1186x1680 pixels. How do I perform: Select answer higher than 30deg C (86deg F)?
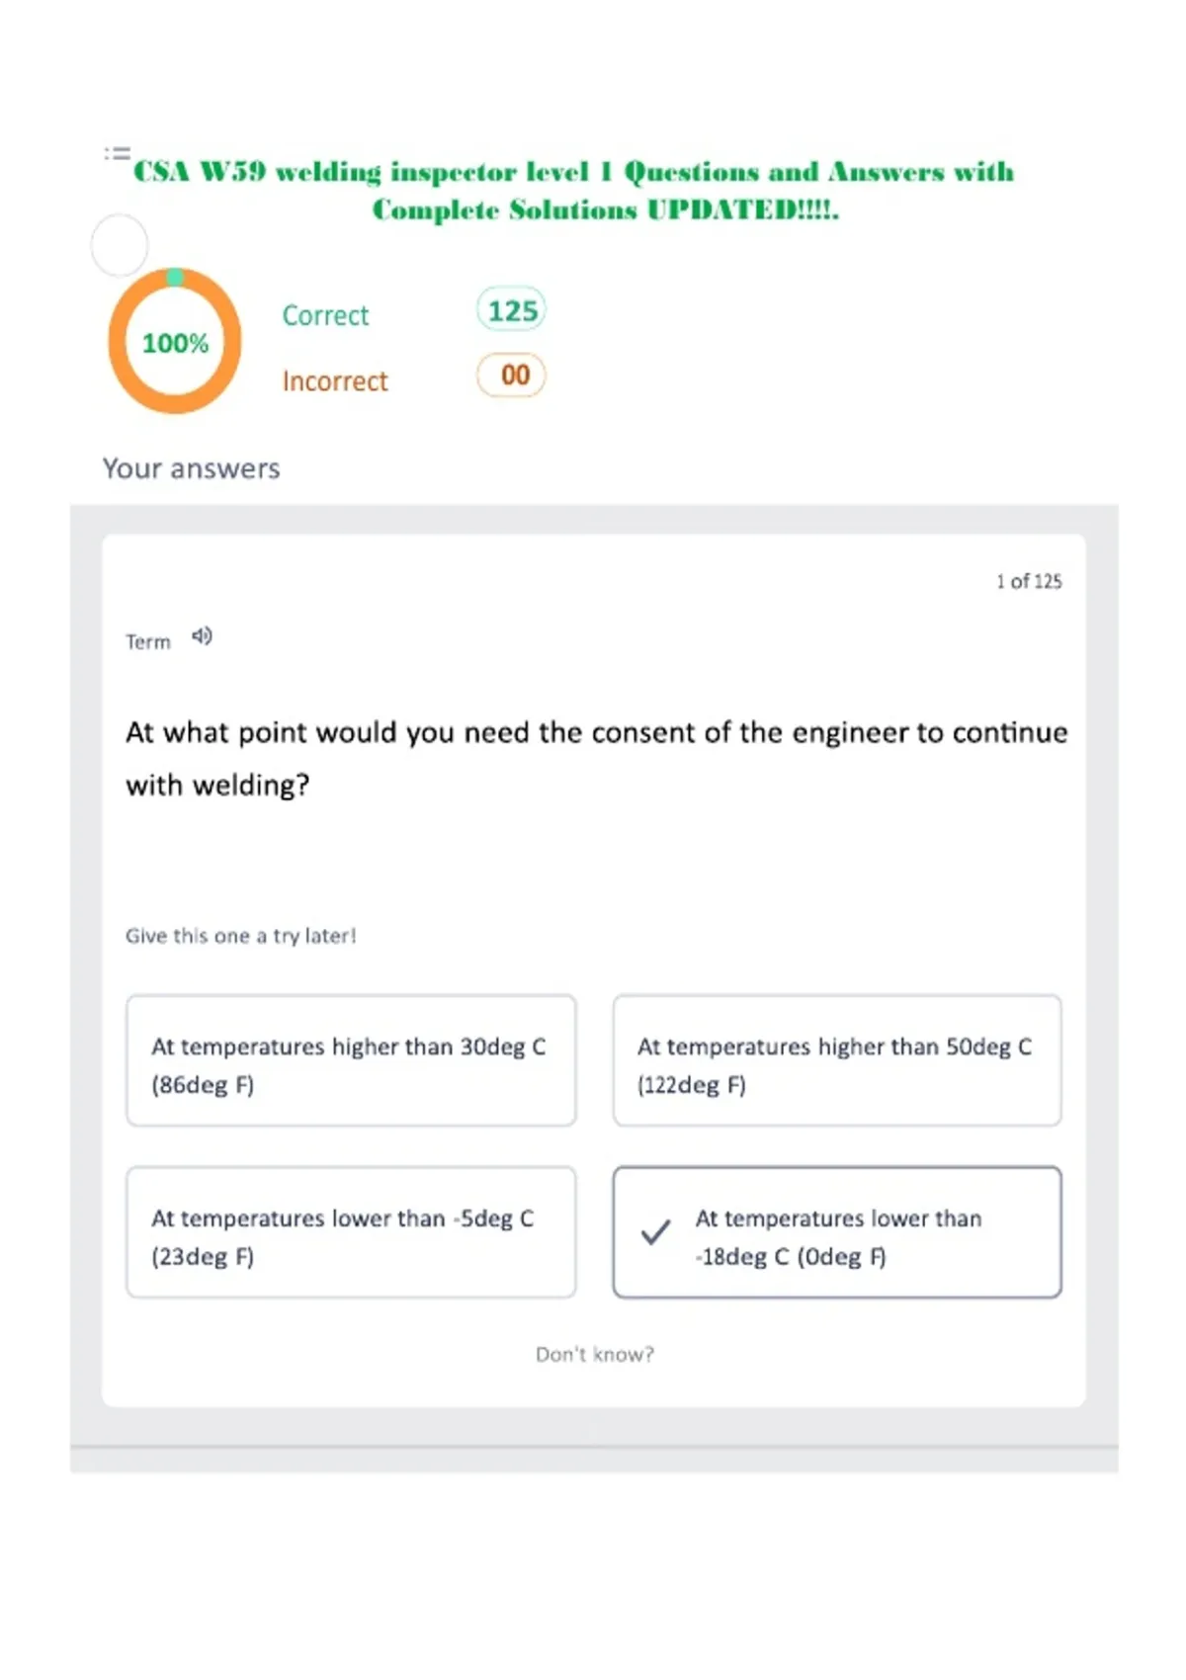(351, 1060)
